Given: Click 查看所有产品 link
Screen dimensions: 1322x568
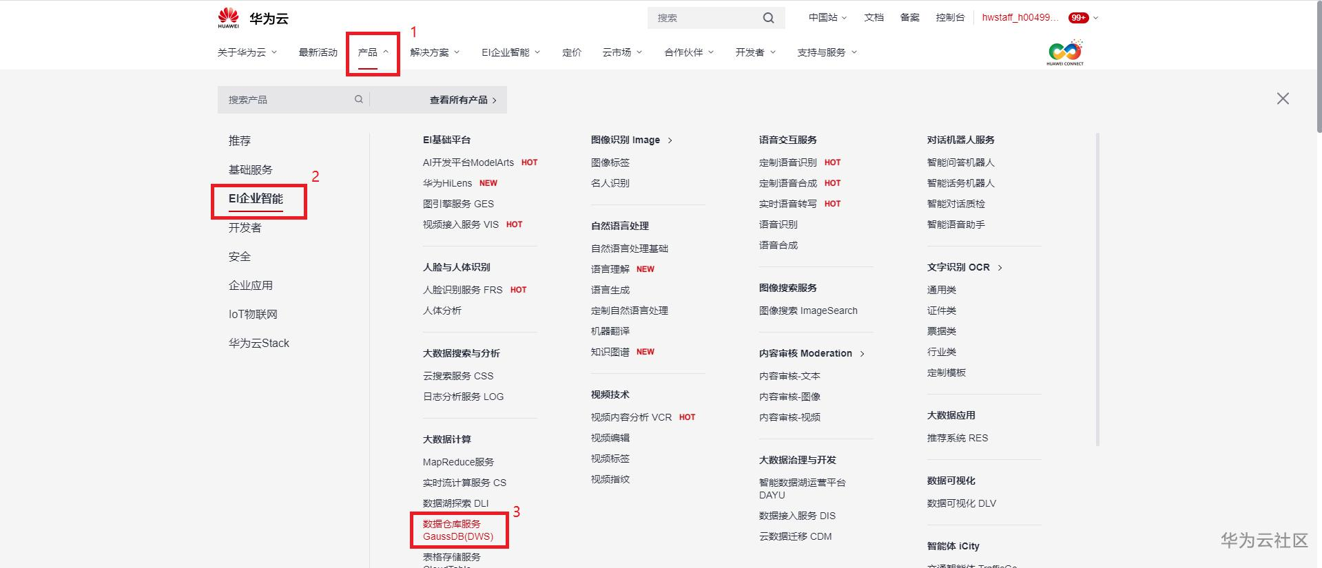Looking at the screenshot, I should tap(463, 100).
